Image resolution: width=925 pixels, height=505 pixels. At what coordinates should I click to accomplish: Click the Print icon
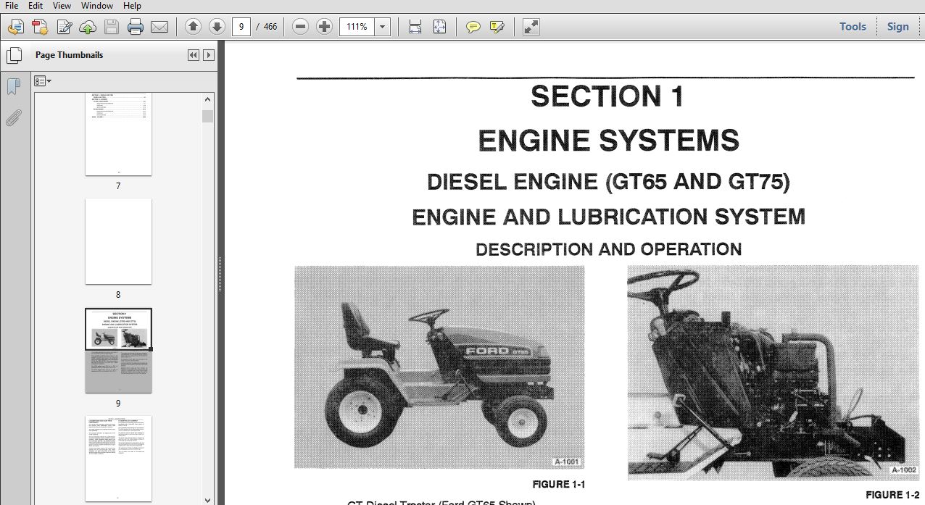coord(136,28)
